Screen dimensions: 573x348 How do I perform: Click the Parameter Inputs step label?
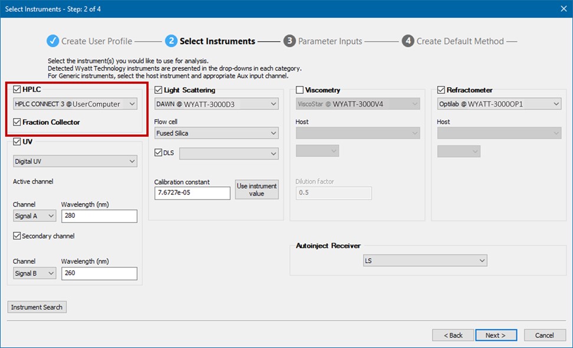[330, 41]
